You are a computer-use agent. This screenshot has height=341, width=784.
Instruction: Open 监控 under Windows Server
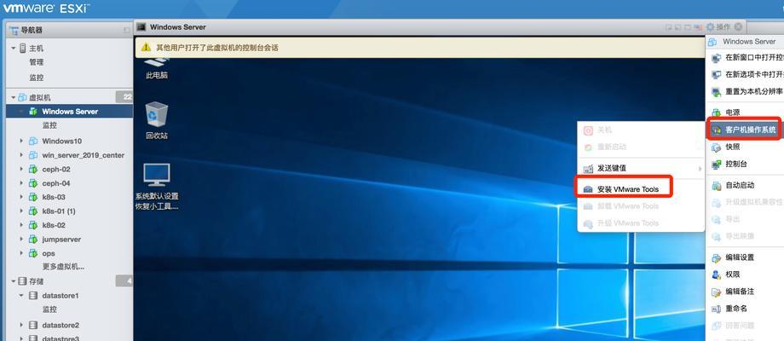click(x=49, y=125)
